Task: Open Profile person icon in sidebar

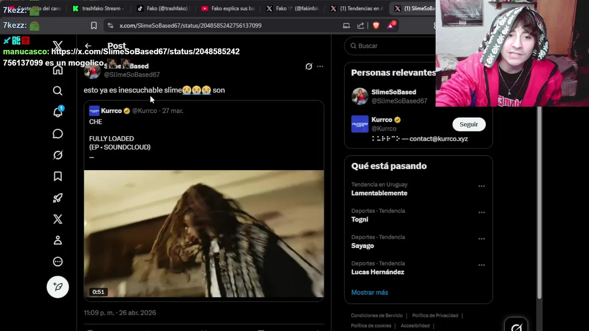Action: 58,240
